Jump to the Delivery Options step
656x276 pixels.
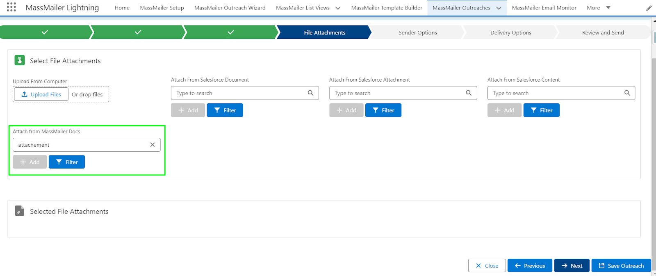pos(511,32)
